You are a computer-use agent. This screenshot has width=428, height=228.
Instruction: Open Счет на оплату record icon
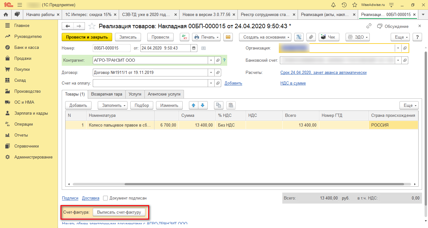click(218, 83)
